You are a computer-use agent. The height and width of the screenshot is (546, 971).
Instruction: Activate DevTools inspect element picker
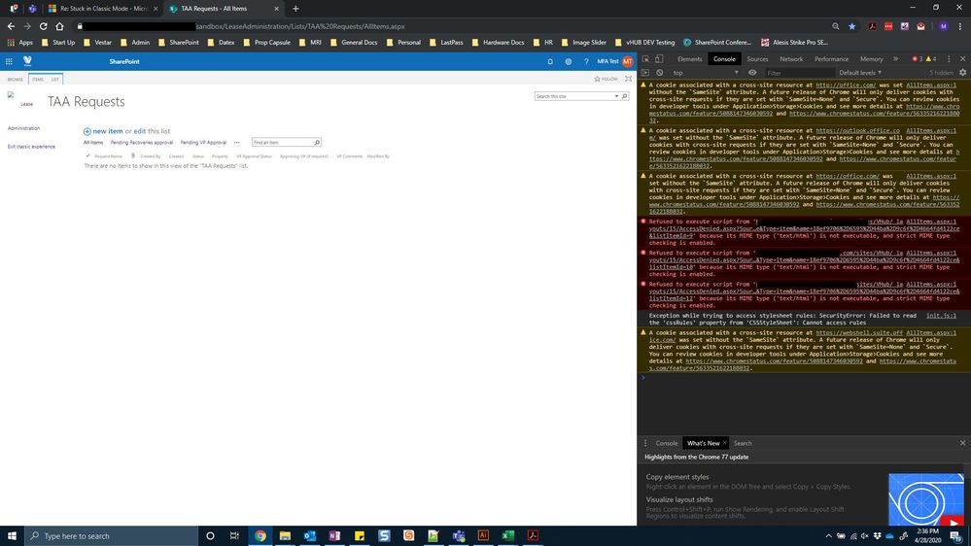(x=645, y=59)
